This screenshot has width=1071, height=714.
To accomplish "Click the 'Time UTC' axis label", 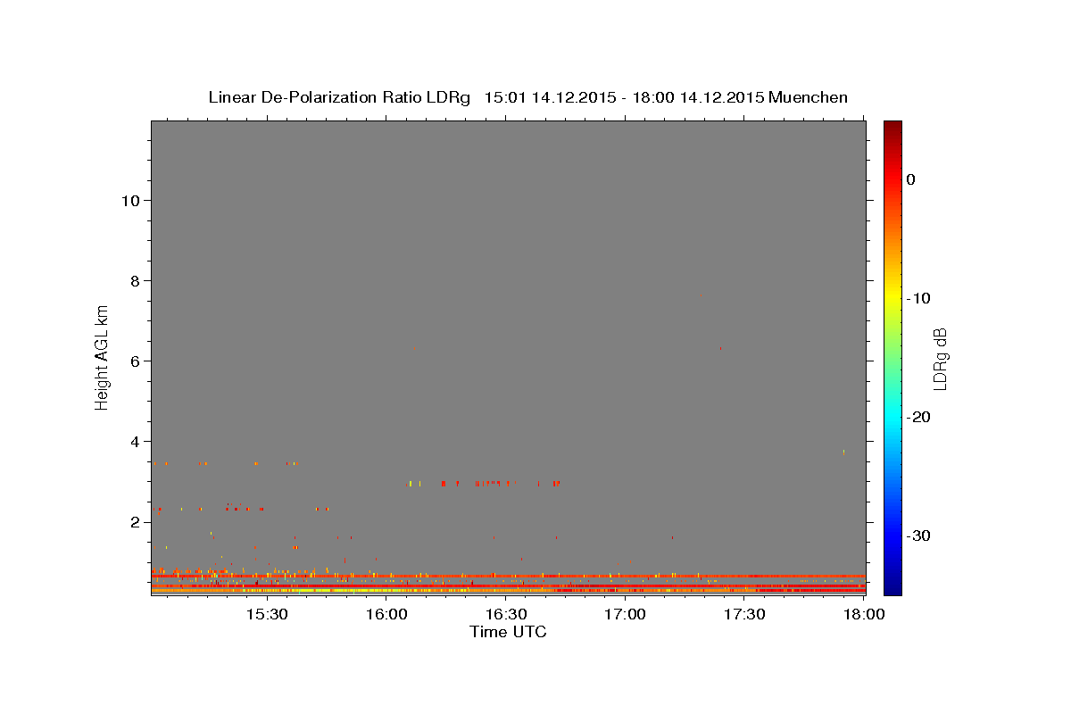I will [x=508, y=632].
